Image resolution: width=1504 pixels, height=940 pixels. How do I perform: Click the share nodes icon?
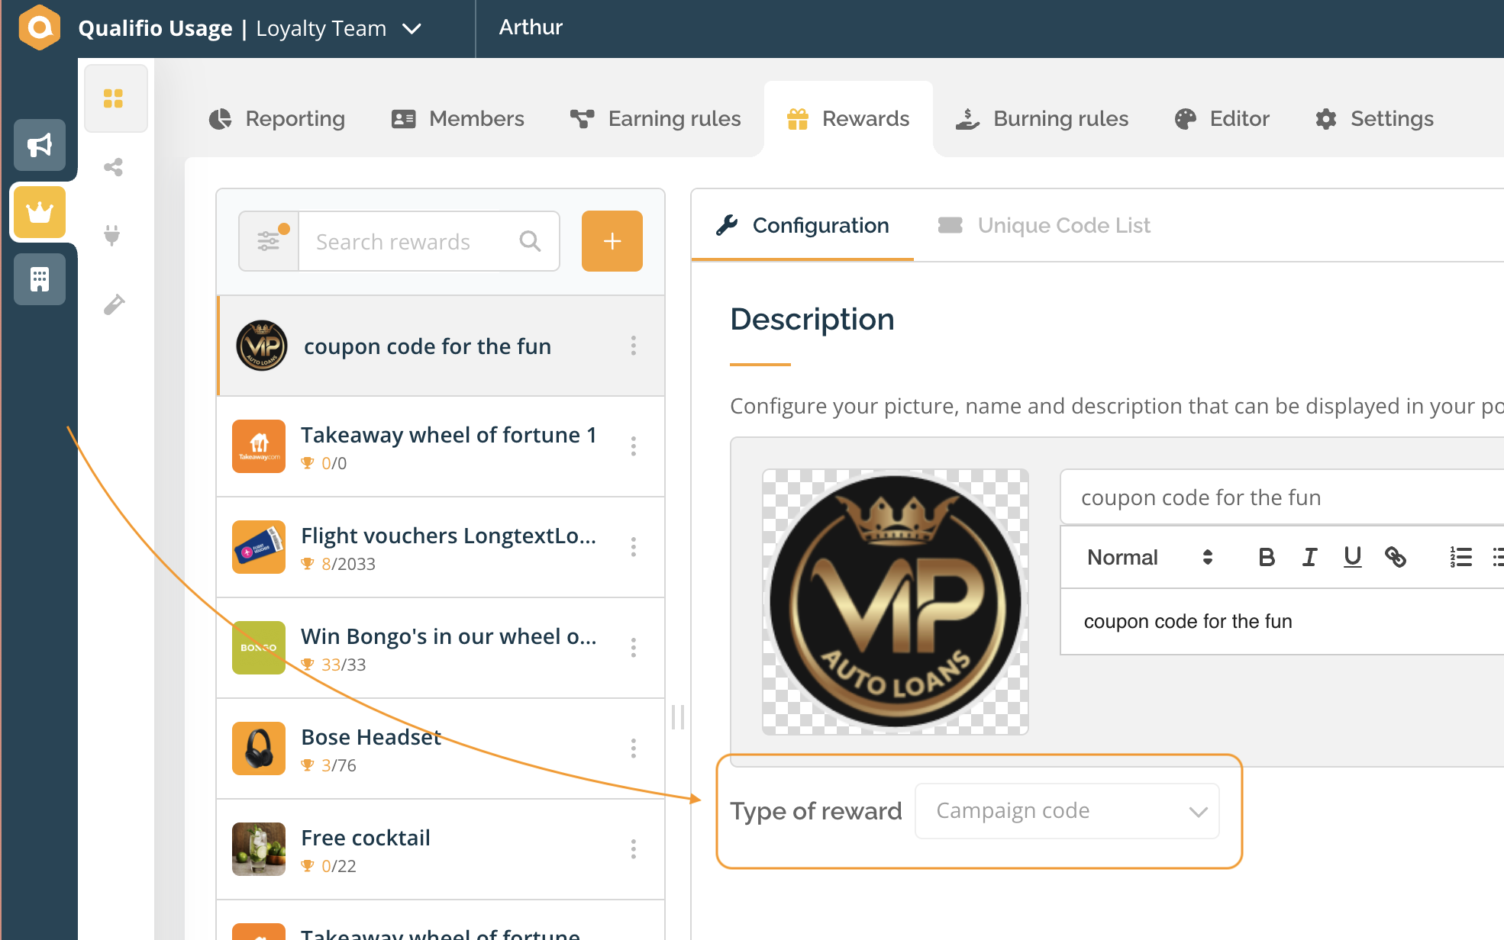tap(114, 167)
